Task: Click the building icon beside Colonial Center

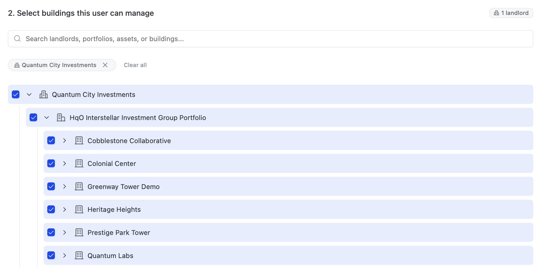Action: point(79,163)
